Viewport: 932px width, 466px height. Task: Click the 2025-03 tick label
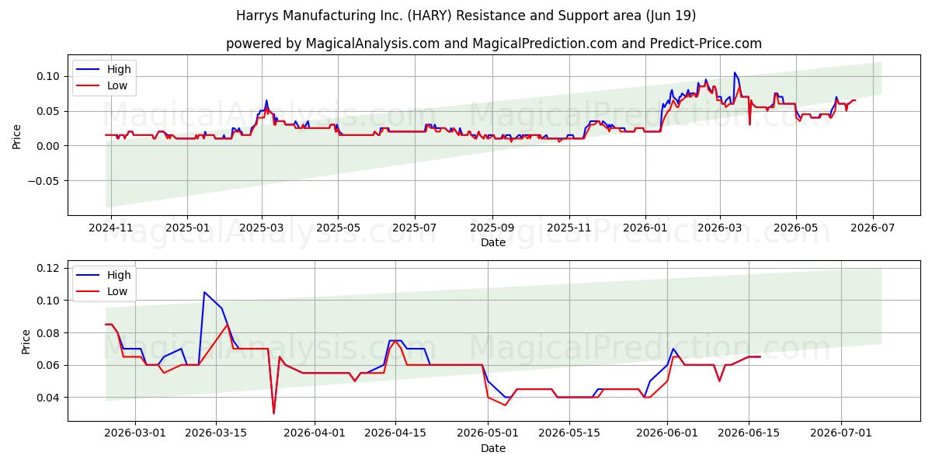pyautogui.click(x=262, y=228)
